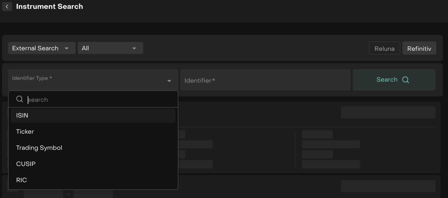Click the Identifier Type caret arrow
448x198 pixels.
click(x=169, y=81)
